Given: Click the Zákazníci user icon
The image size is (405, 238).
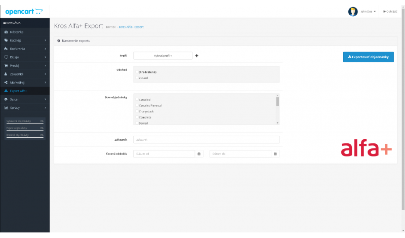Looking at the screenshot, I should (x=6, y=74).
